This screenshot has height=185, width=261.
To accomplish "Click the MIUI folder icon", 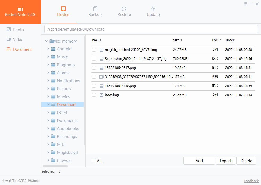I will pos(53,144).
